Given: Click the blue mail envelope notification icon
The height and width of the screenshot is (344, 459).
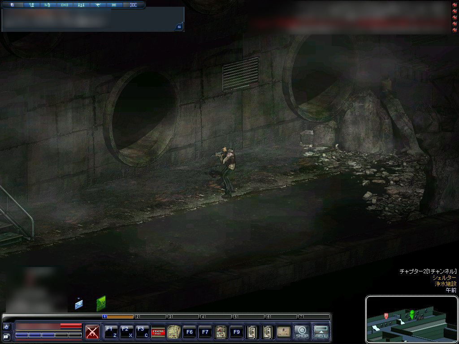Looking at the screenshot, I should [x=79, y=304].
